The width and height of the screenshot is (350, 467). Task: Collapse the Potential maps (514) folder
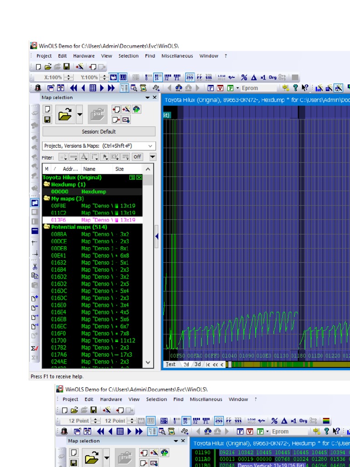click(47, 227)
